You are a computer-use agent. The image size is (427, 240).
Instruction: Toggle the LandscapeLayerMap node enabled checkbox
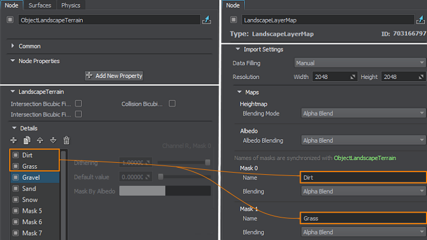tap(233, 20)
